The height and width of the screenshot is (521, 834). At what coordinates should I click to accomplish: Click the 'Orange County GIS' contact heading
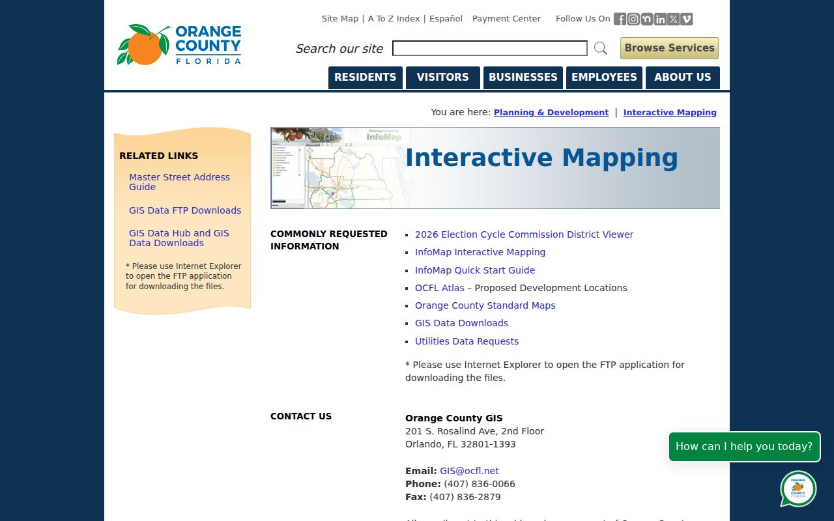point(454,418)
